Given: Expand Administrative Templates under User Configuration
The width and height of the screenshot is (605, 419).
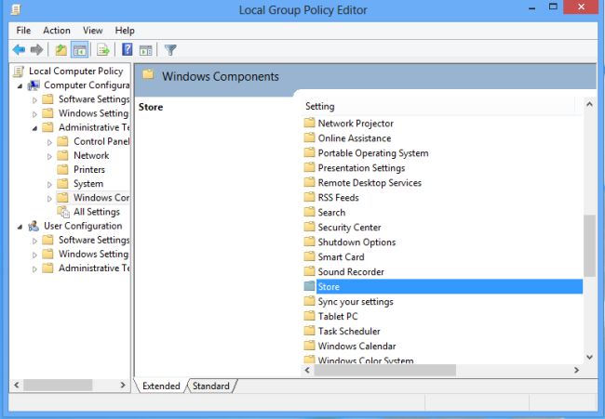Looking at the screenshot, I should (x=34, y=269).
